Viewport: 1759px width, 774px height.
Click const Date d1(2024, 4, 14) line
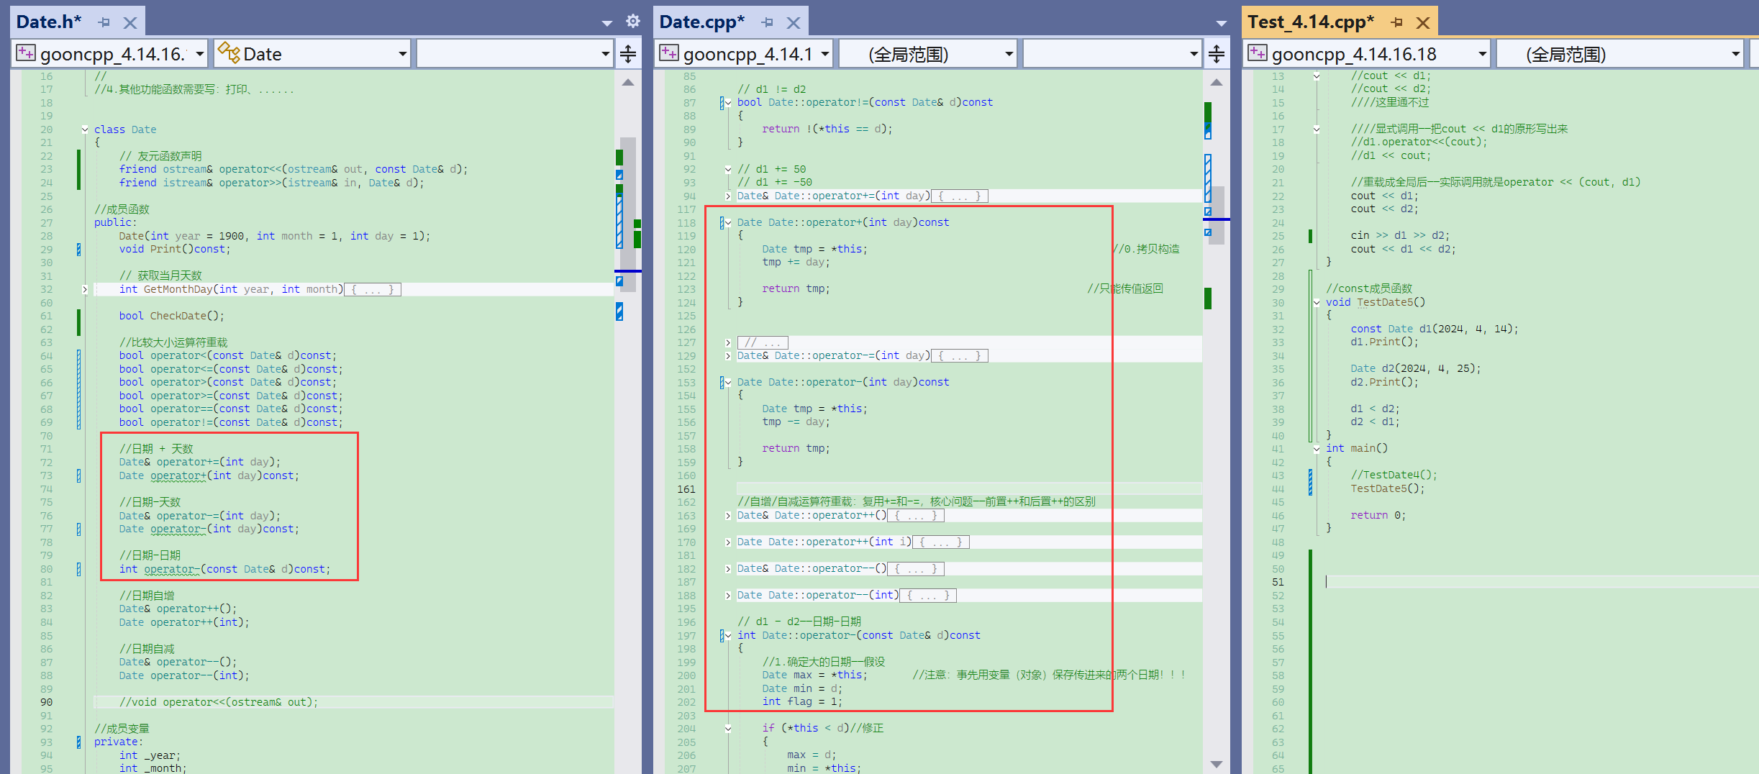[x=1434, y=329]
